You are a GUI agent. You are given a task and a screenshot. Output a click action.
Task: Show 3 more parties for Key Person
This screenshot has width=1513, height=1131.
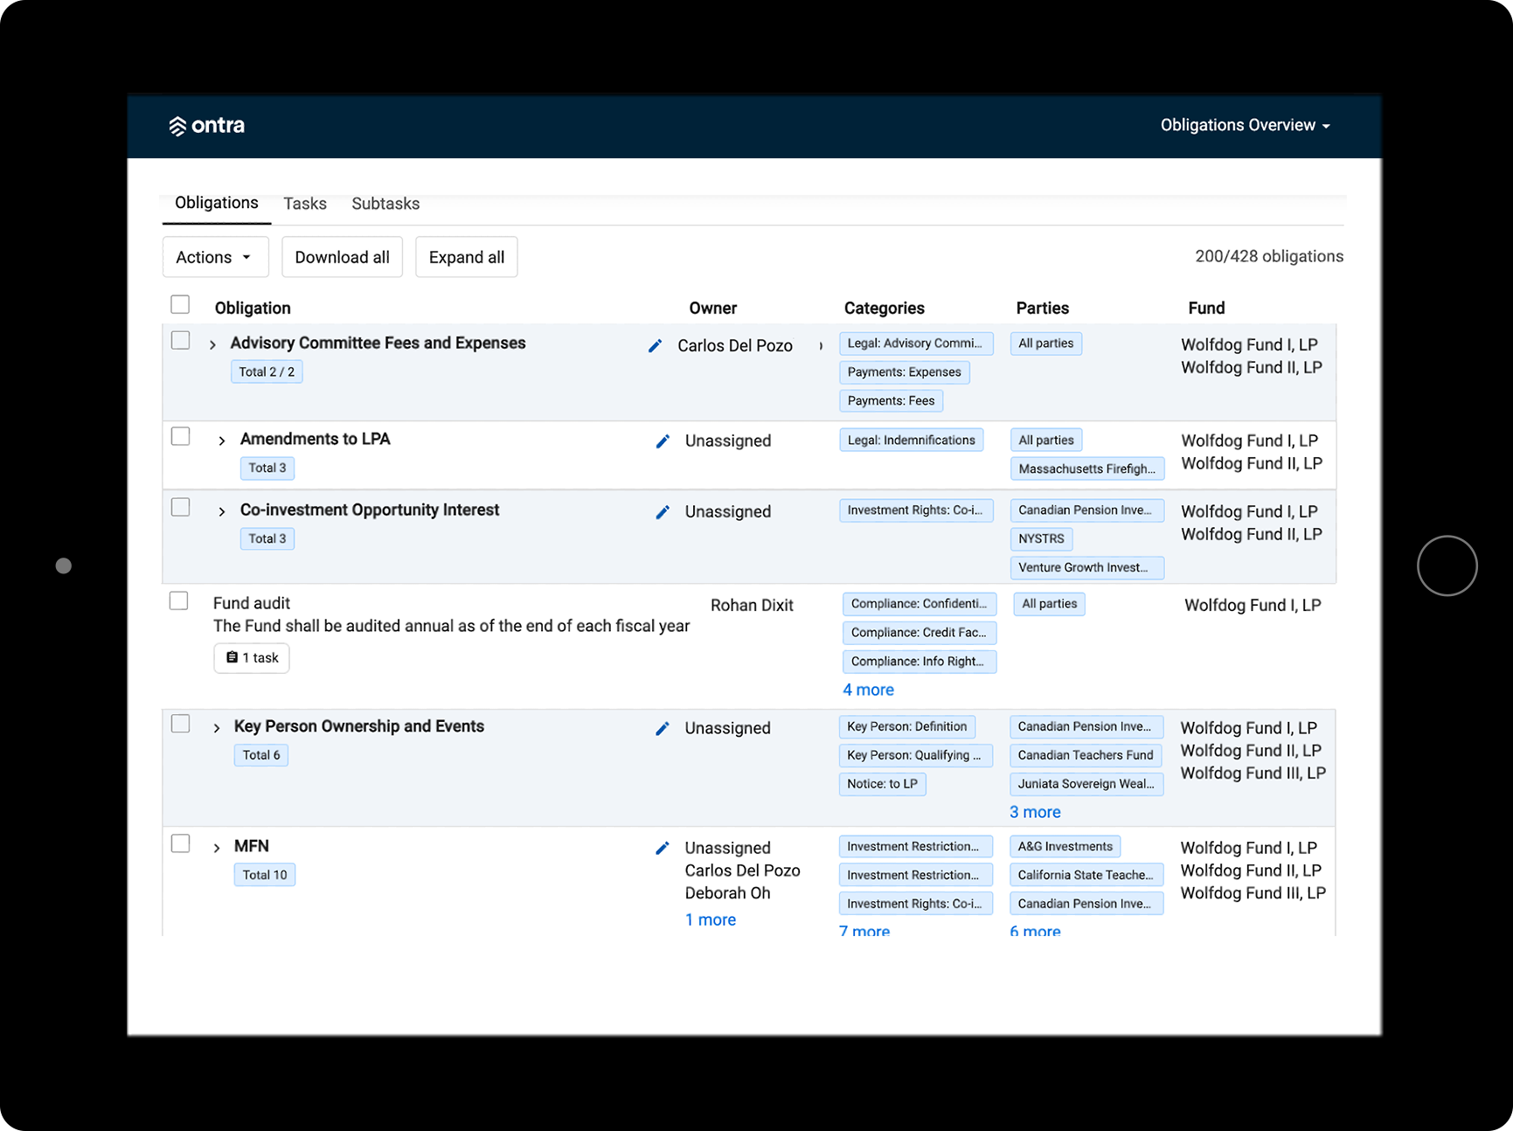[1035, 812]
